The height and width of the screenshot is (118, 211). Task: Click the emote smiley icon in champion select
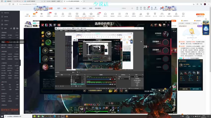[126, 91]
